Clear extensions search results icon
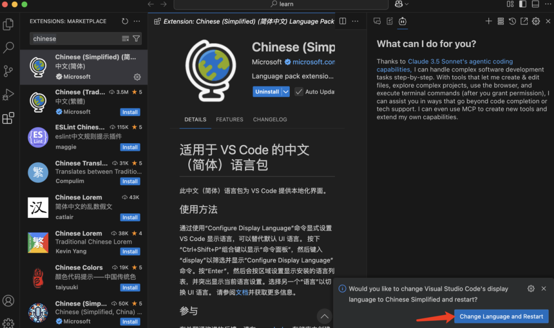Image resolution: width=554 pixels, height=328 pixels. tap(125, 39)
